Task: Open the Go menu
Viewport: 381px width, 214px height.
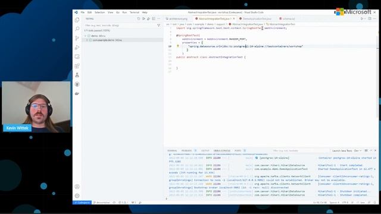Action: coord(118,12)
